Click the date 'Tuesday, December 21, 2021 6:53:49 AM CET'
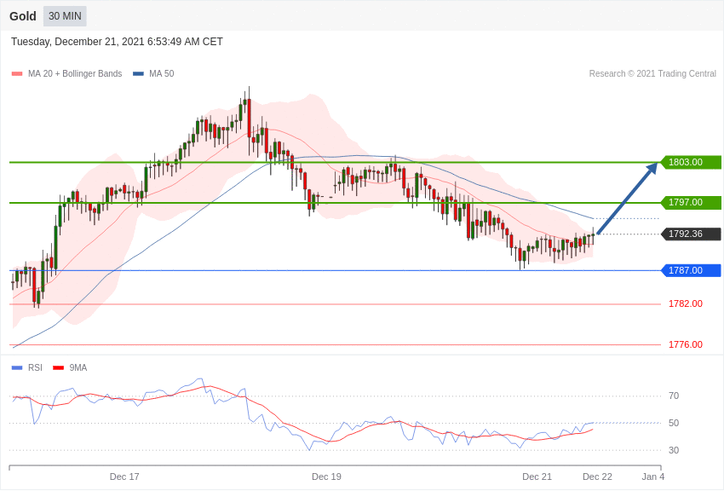The height and width of the screenshot is (491, 724). coord(117,42)
